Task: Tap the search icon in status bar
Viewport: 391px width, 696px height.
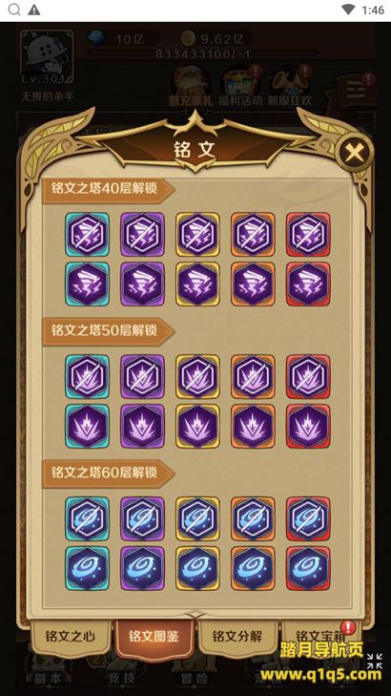Action: point(14,10)
